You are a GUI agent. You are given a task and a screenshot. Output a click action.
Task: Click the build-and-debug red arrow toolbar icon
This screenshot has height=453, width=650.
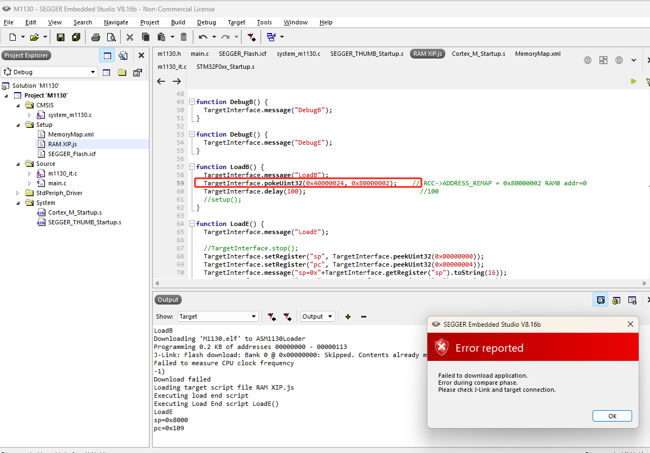pos(251,37)
